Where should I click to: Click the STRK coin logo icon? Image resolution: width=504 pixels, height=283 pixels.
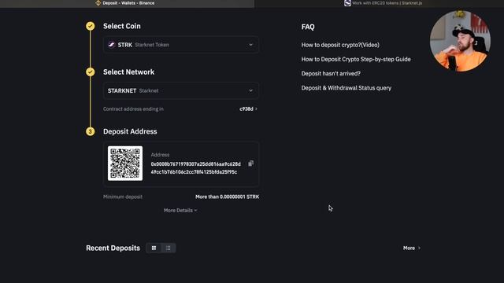(x=112, y=45)
